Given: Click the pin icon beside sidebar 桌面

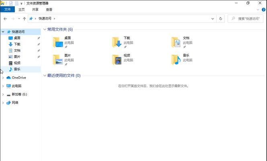Looking at the screenshot, I should pos(39,38).
